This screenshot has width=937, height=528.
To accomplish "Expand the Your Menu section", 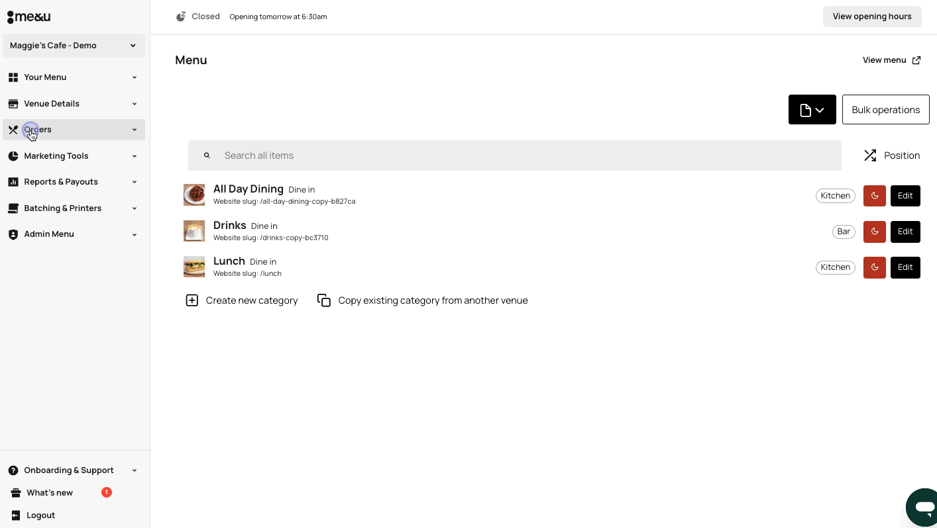I will pos(74,77).
